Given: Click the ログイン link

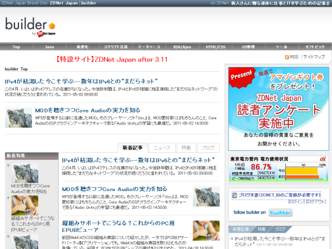Looking at the screenshot, I should [x=296, y=202].
